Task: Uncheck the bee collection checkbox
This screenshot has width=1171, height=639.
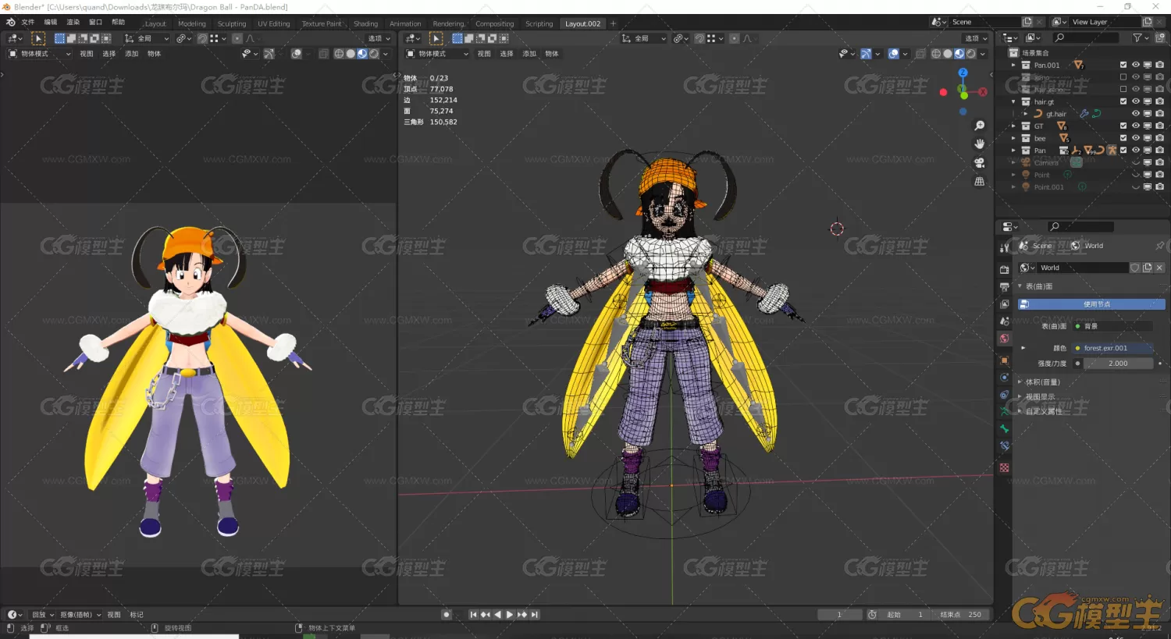Action: (1123, 138)
